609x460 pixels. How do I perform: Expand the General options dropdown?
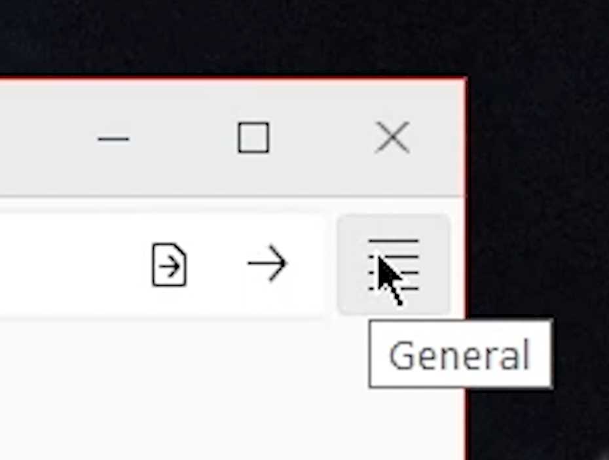pos(394,265)
